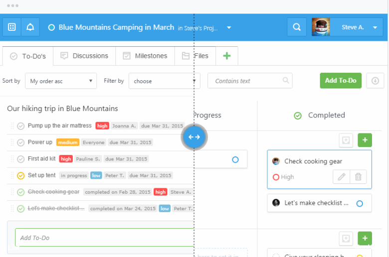
Task: Click the before/after comparison slider handle
Action: (x=194, y=137)
